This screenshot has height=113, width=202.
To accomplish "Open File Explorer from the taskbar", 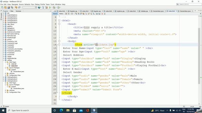I will [x=68, y=110].
